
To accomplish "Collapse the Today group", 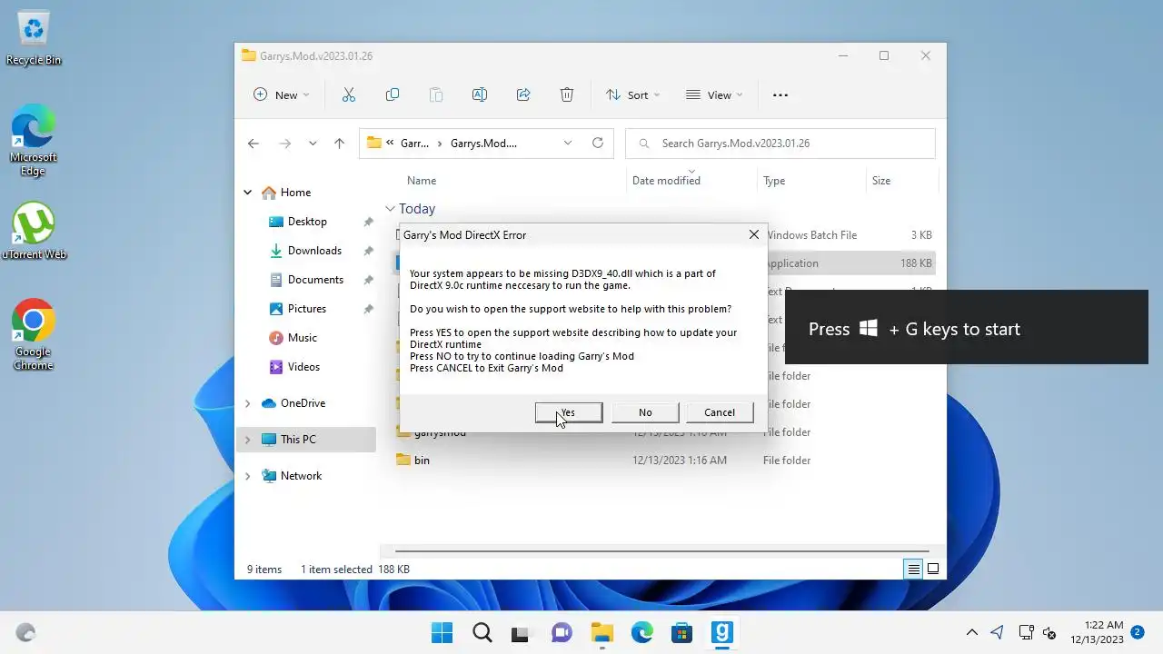I will pyautogui.click(x=390, y=209).
